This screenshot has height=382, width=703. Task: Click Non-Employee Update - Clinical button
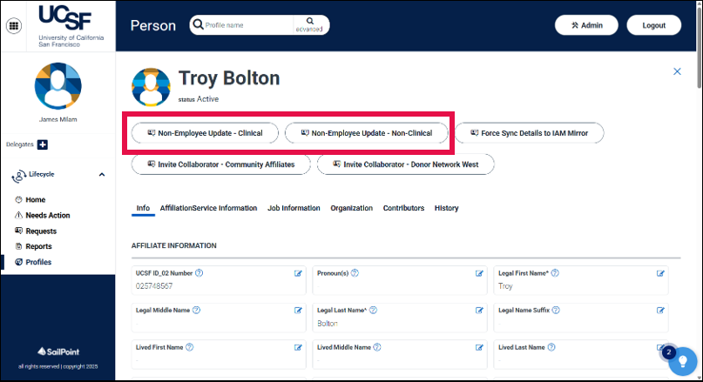click(x=205, y=133)
